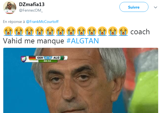This screenshot has height=113, width=162.
Task: Click the @FennecOM_ username handle
Action: click(31, 10)
